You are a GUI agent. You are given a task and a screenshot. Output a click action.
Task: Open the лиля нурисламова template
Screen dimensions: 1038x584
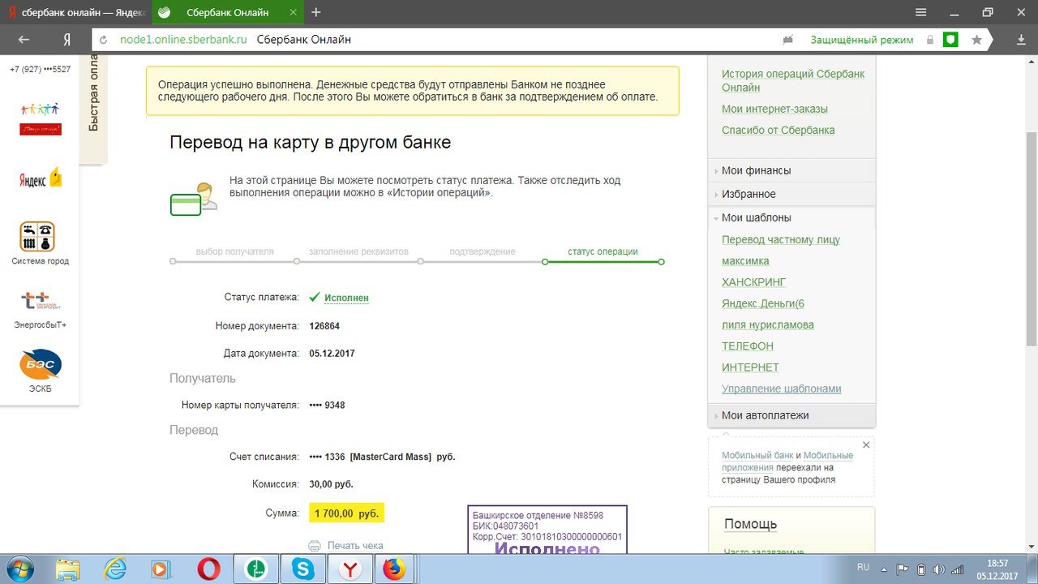pyautogui.click(x=768, y=324)
